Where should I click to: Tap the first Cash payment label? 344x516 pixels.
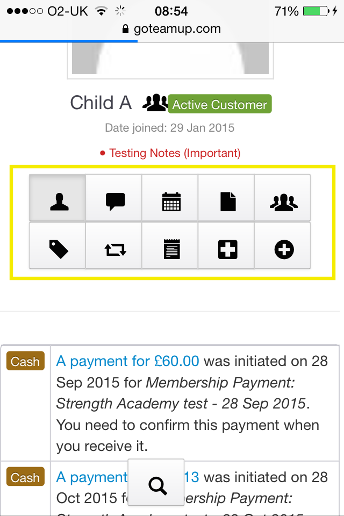point(25,362)
